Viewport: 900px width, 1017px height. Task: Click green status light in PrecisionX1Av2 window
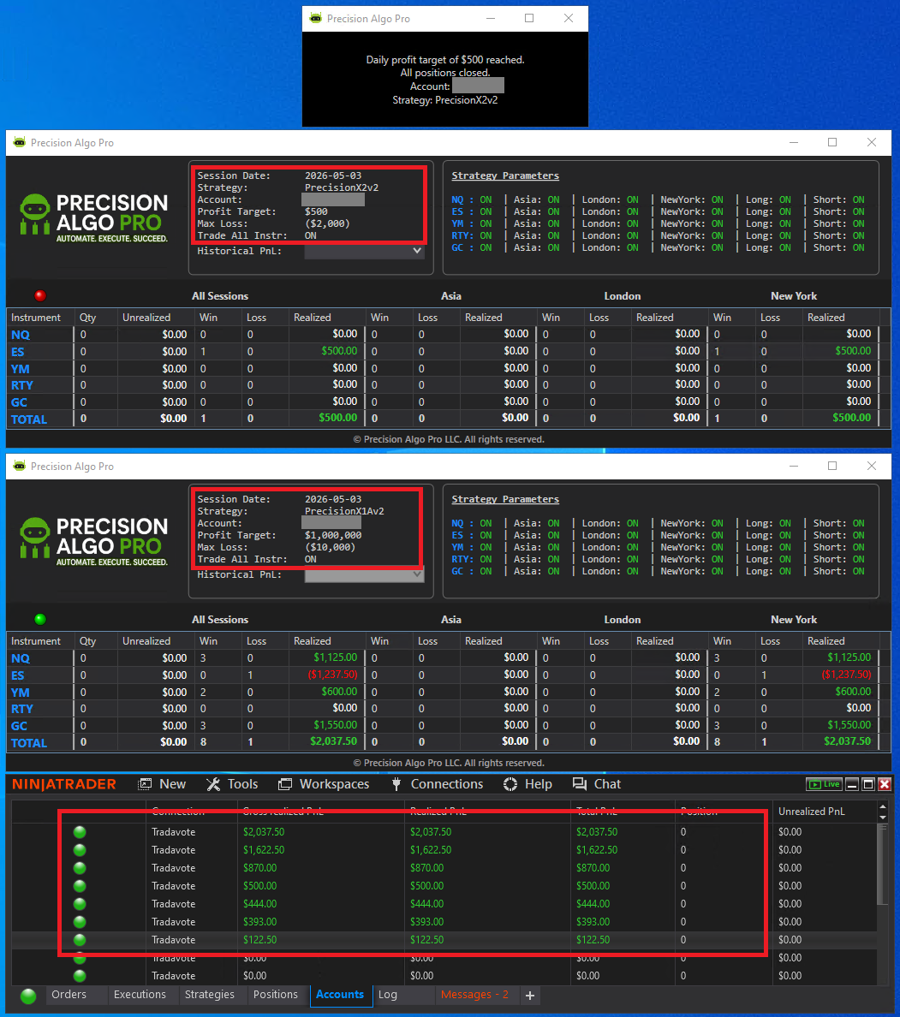tap(40, 620)
